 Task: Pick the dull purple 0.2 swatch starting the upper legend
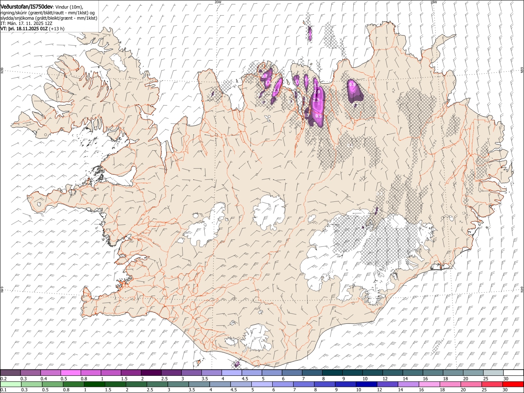pyautogui.click(x=10, y=373)
